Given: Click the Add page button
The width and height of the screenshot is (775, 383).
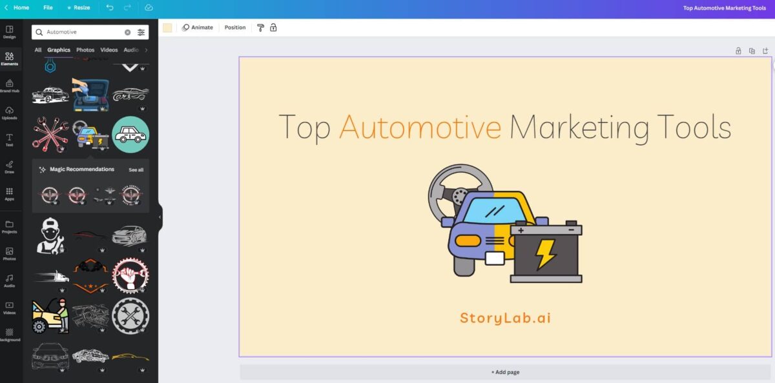Looking at the screenshot, I should coord(506,371).
